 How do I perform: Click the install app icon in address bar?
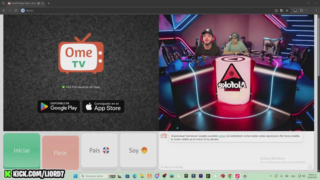tap(276, 10)
